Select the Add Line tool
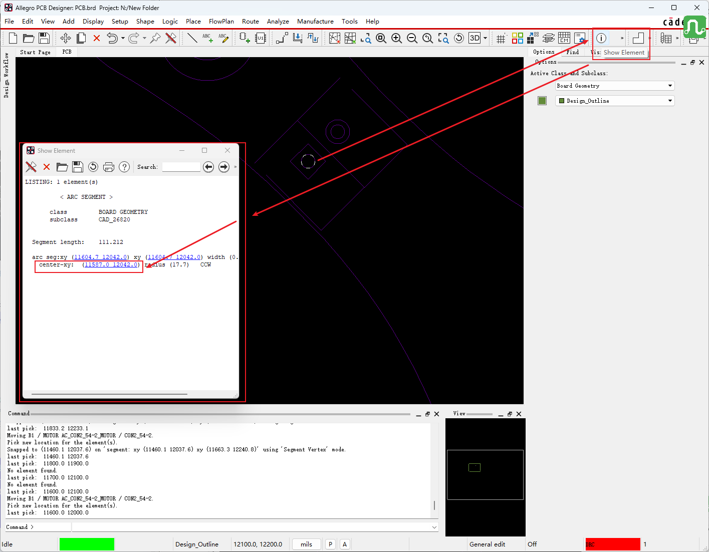 (192, 38)
